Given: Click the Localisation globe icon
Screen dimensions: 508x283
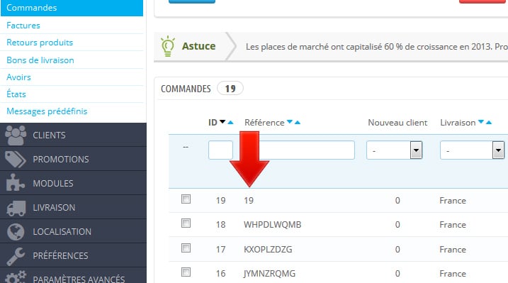Looking at the screenshot, I should (x=16, y=232).
